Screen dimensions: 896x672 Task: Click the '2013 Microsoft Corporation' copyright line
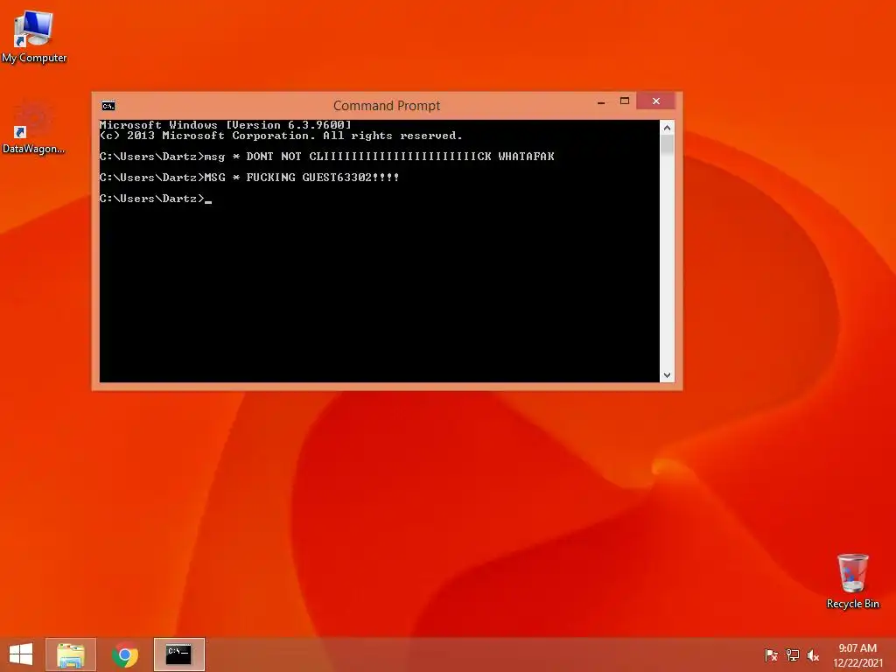pos(281,136)
